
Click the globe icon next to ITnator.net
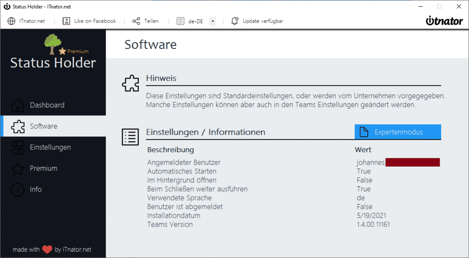point(11,21)
